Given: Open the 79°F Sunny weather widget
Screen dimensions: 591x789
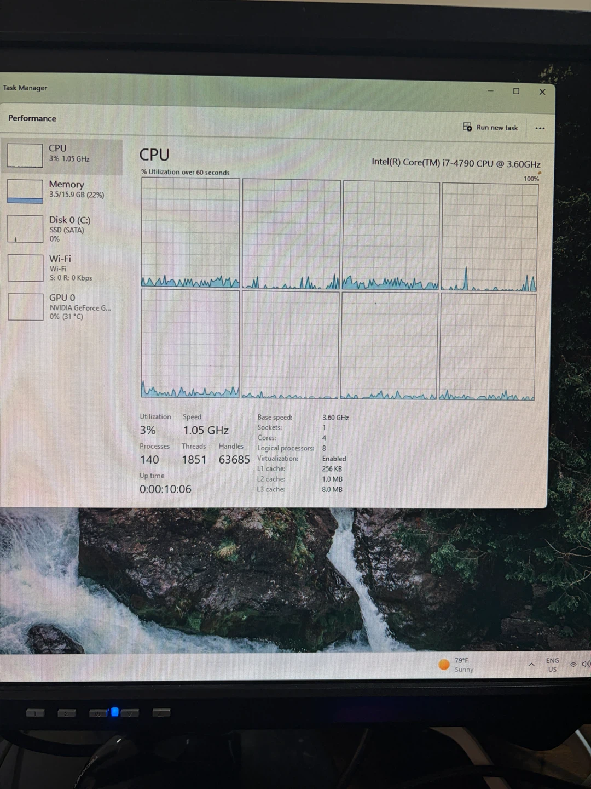Looking at the screenshot, I should point(456,665).
